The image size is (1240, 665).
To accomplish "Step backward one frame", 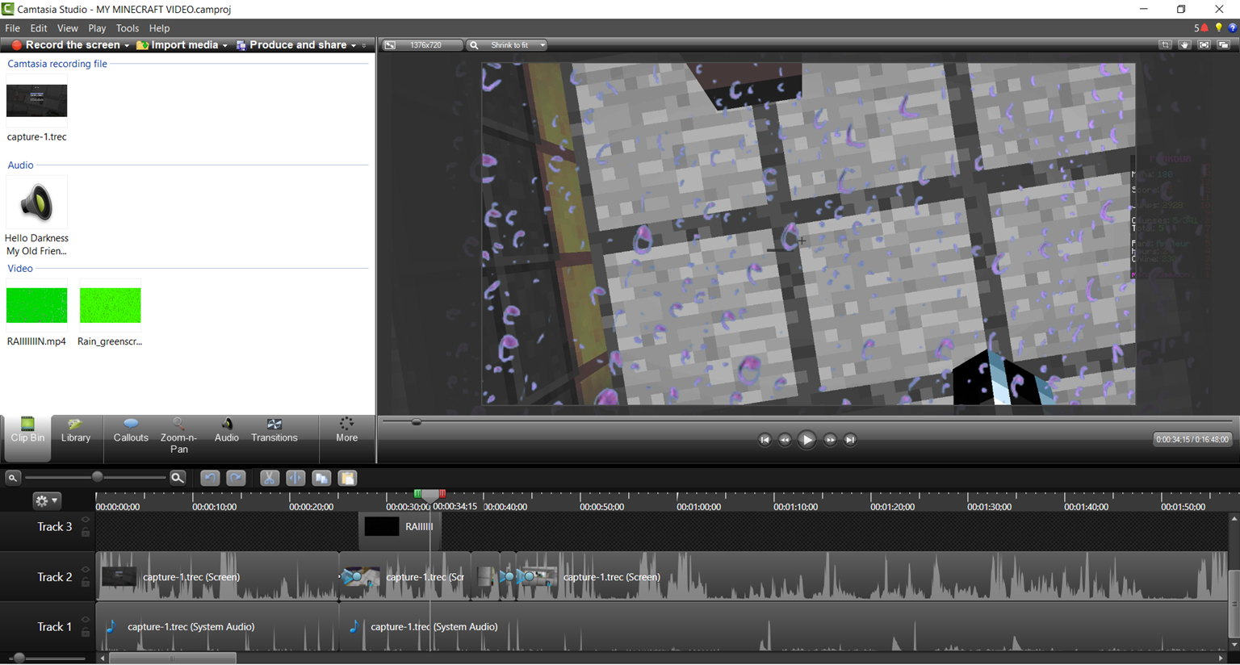I will 785,440.
